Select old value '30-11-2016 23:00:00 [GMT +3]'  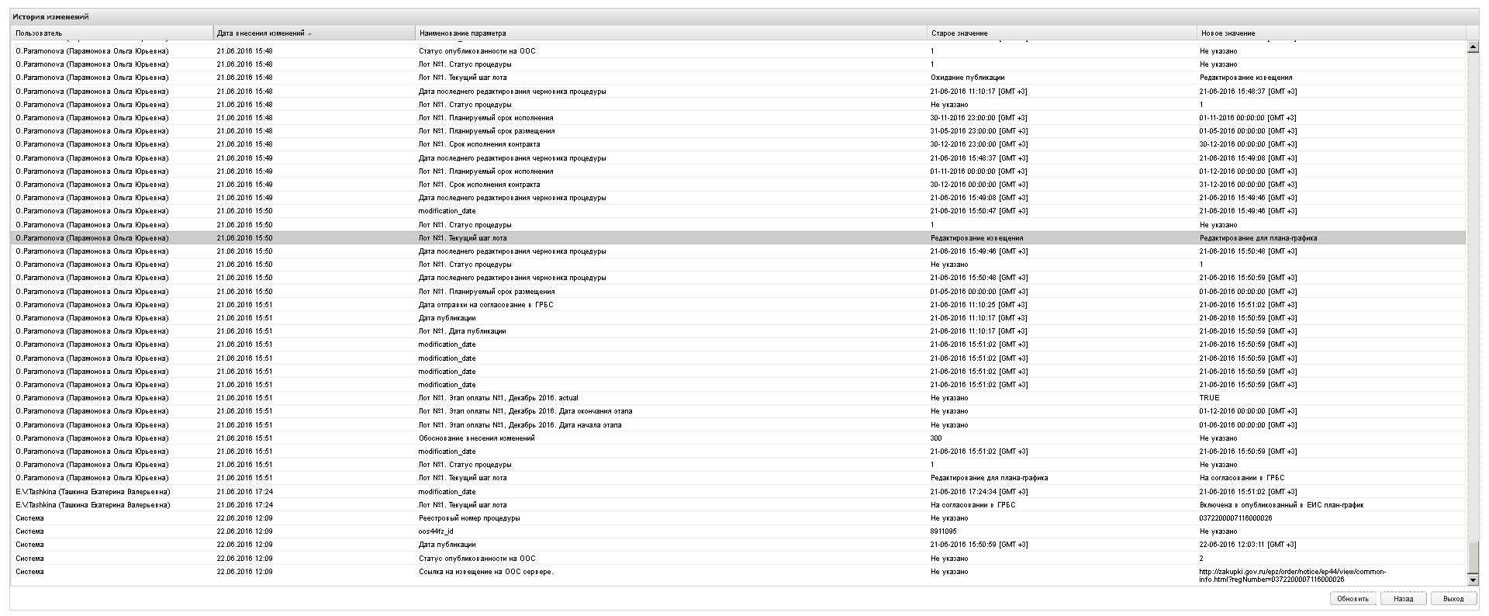click(x=979, y=118)
